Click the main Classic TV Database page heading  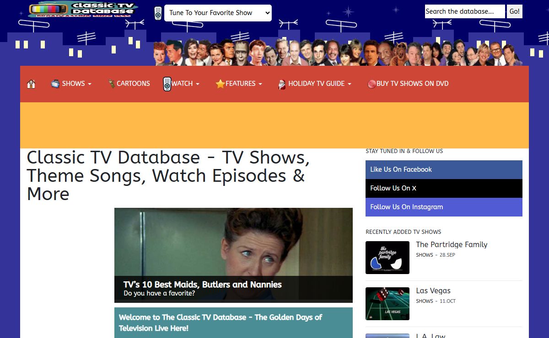pyautogui.click(x=168, y=175)
